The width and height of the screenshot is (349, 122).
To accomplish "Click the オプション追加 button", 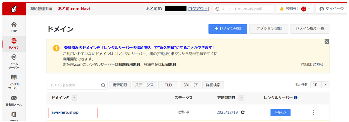I will pos(269,29).
